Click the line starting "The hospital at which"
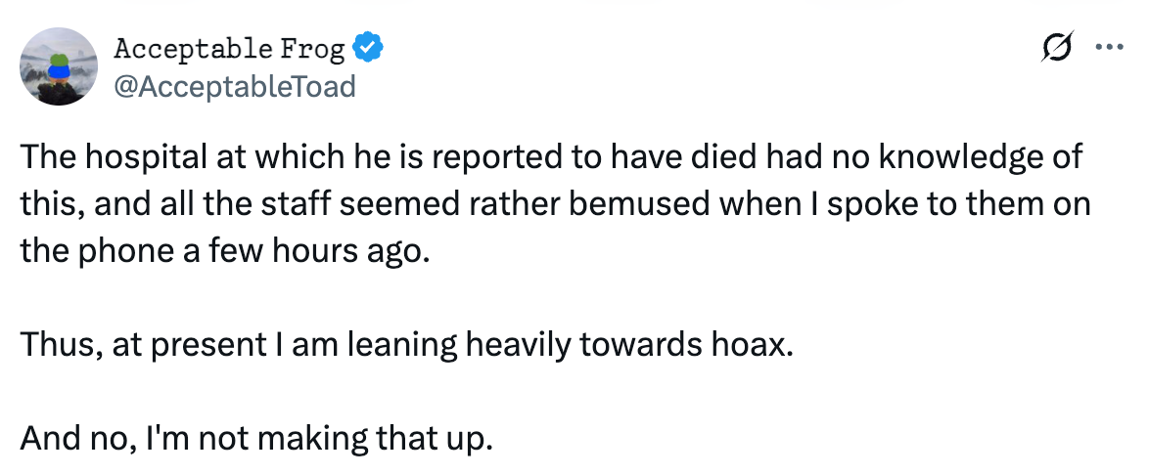The width and height of the screenshot is (1149, 475). 551,157
